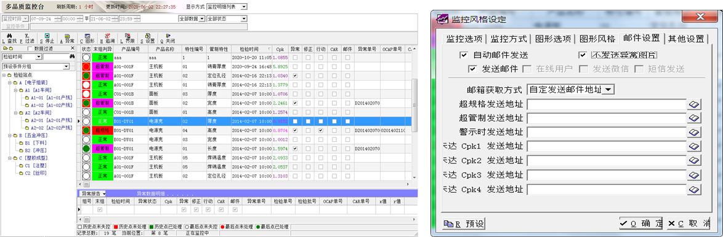The image size is (723, 237).
Task: Click the address book icon for 超管制 发送地址
Action: point(694,119)
